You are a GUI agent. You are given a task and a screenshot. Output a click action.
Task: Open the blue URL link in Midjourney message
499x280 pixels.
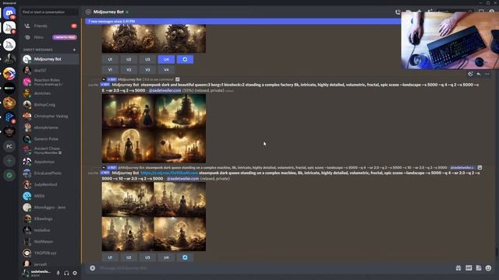[x=169, y=173]
